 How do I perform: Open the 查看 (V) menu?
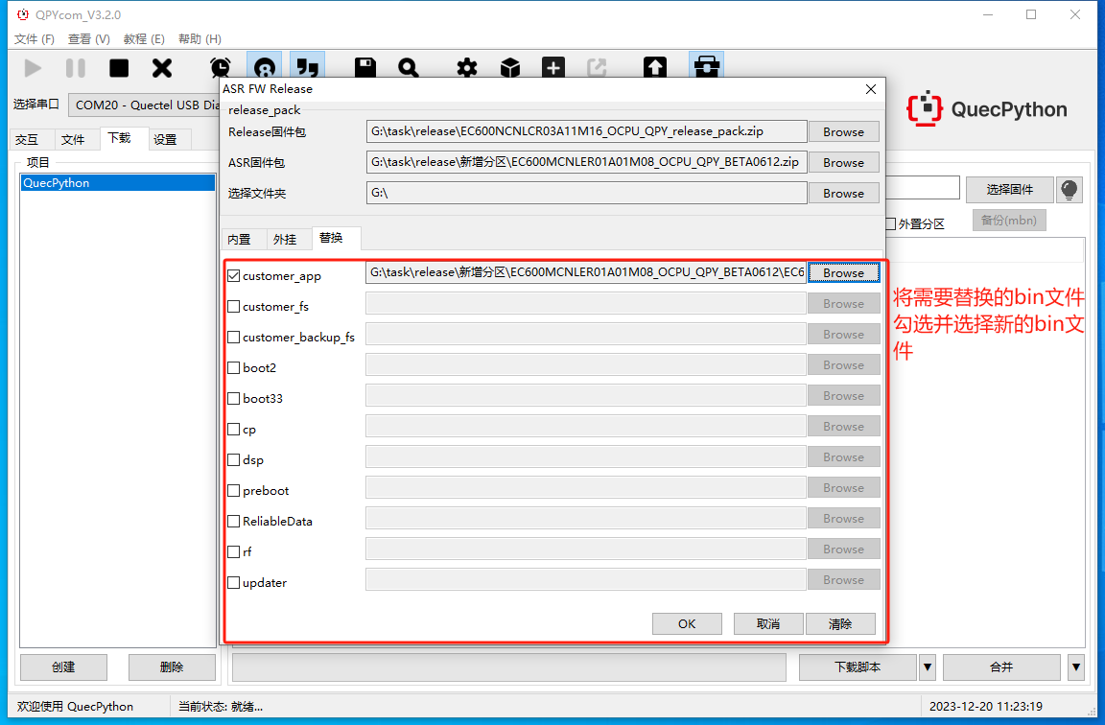(89, 38)
